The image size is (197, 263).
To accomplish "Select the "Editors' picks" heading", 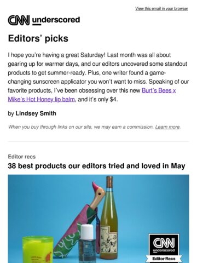I will (38, 38).
